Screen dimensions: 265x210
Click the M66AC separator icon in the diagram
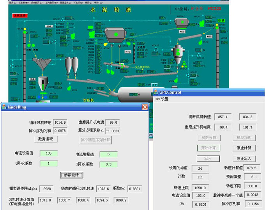pyautogui.click(x=178, y=52)
